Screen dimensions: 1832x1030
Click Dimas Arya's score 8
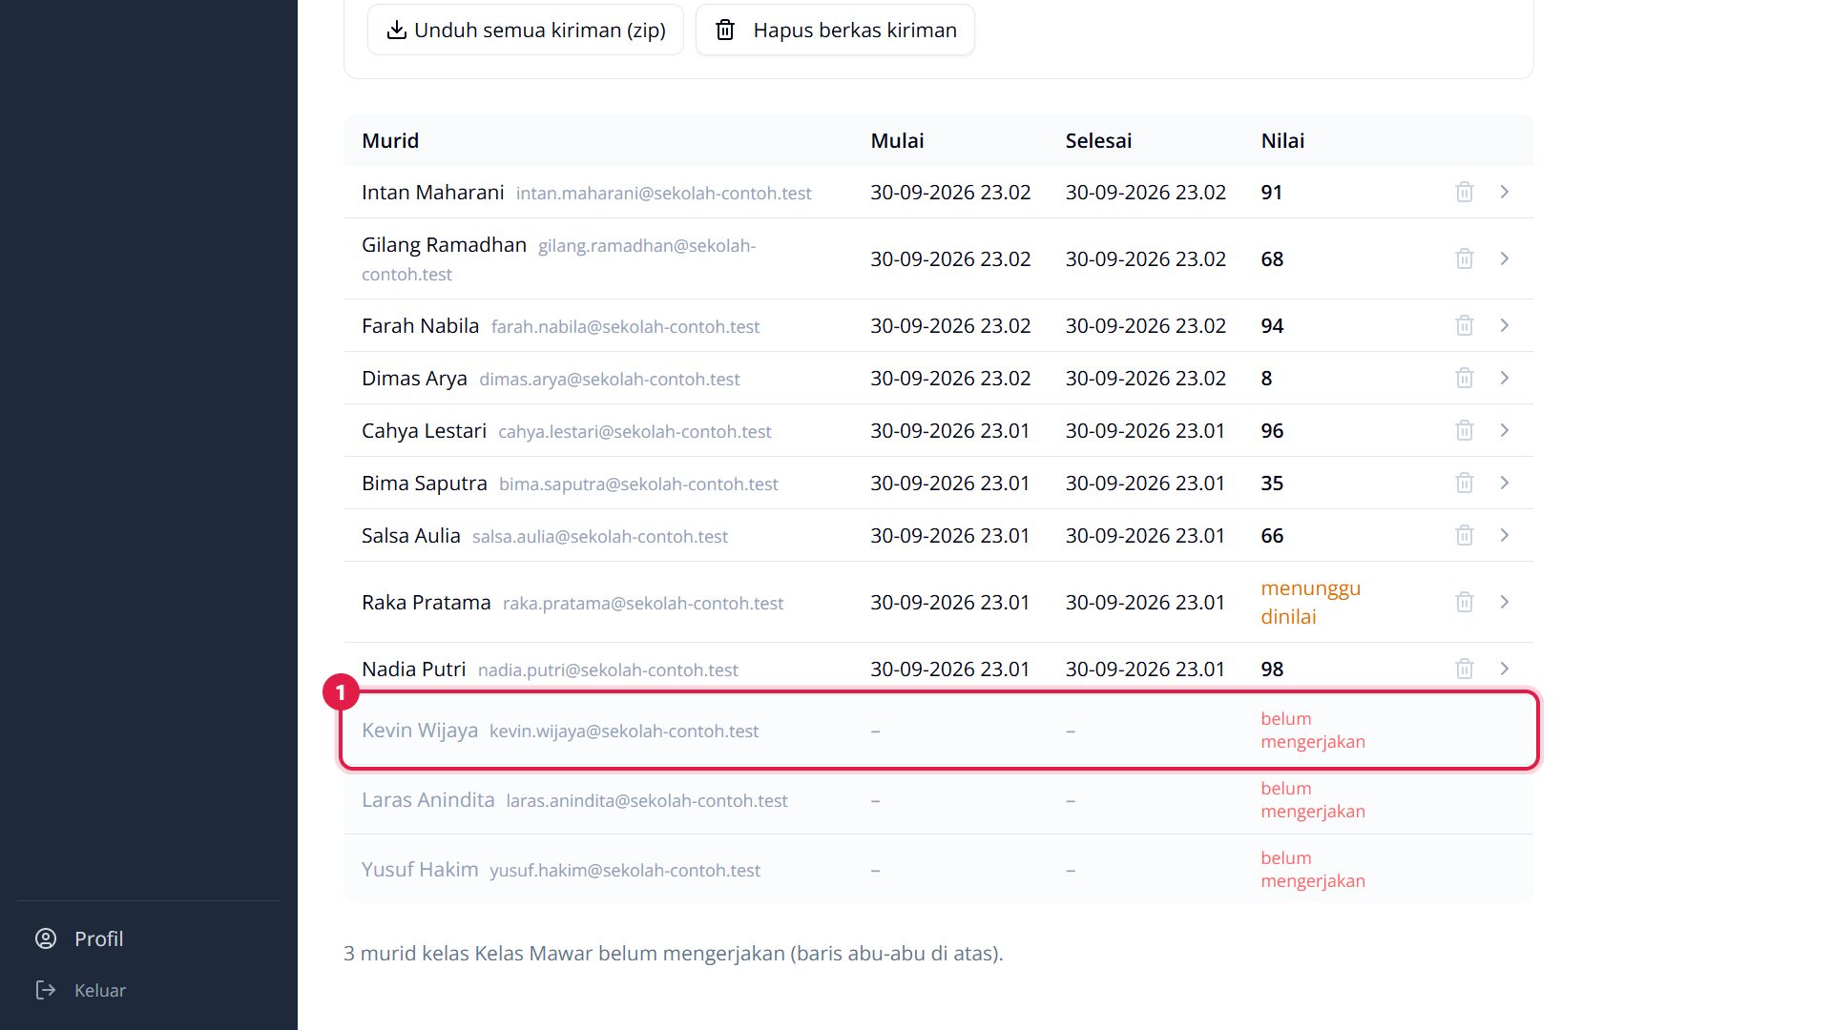tap(1266, 378)
